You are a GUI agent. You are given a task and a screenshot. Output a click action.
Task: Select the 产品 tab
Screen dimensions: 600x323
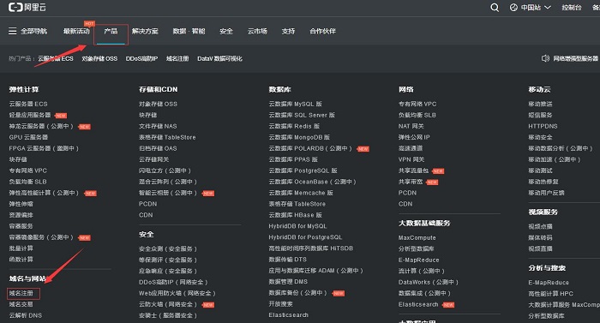click(111, 31)
